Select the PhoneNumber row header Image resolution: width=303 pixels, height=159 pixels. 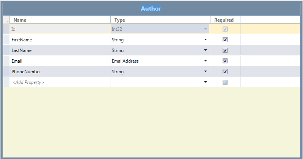click(6, 71)
